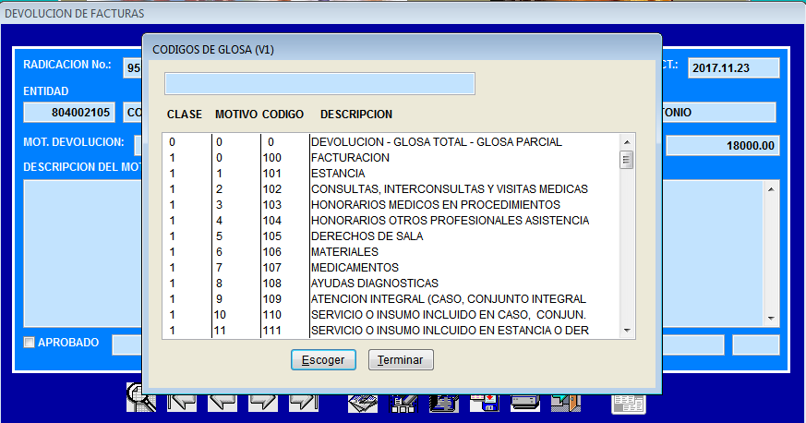Image resolution: width=806 pixels, height=423 pixels.
Task: Click code 105 in CODIGO column
Action: (272, 236)
